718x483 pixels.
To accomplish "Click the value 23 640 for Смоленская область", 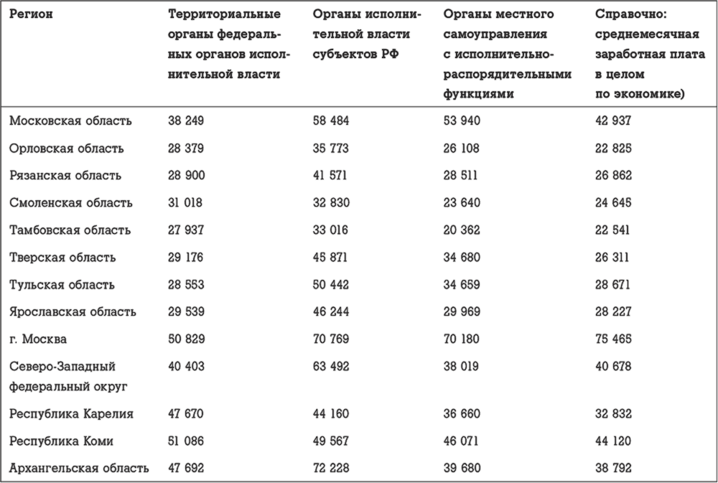I will click(462, 203).
